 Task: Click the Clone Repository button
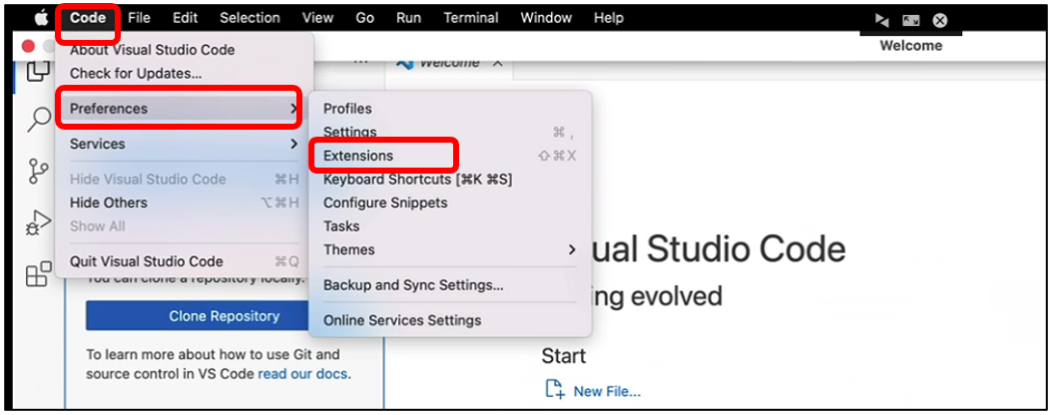coord(224,315)
